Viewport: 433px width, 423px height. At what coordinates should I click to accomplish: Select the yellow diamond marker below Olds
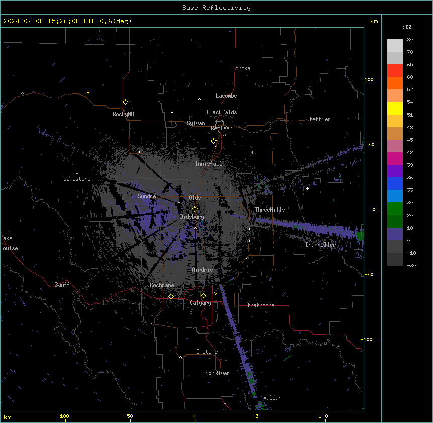pos(195,209)
